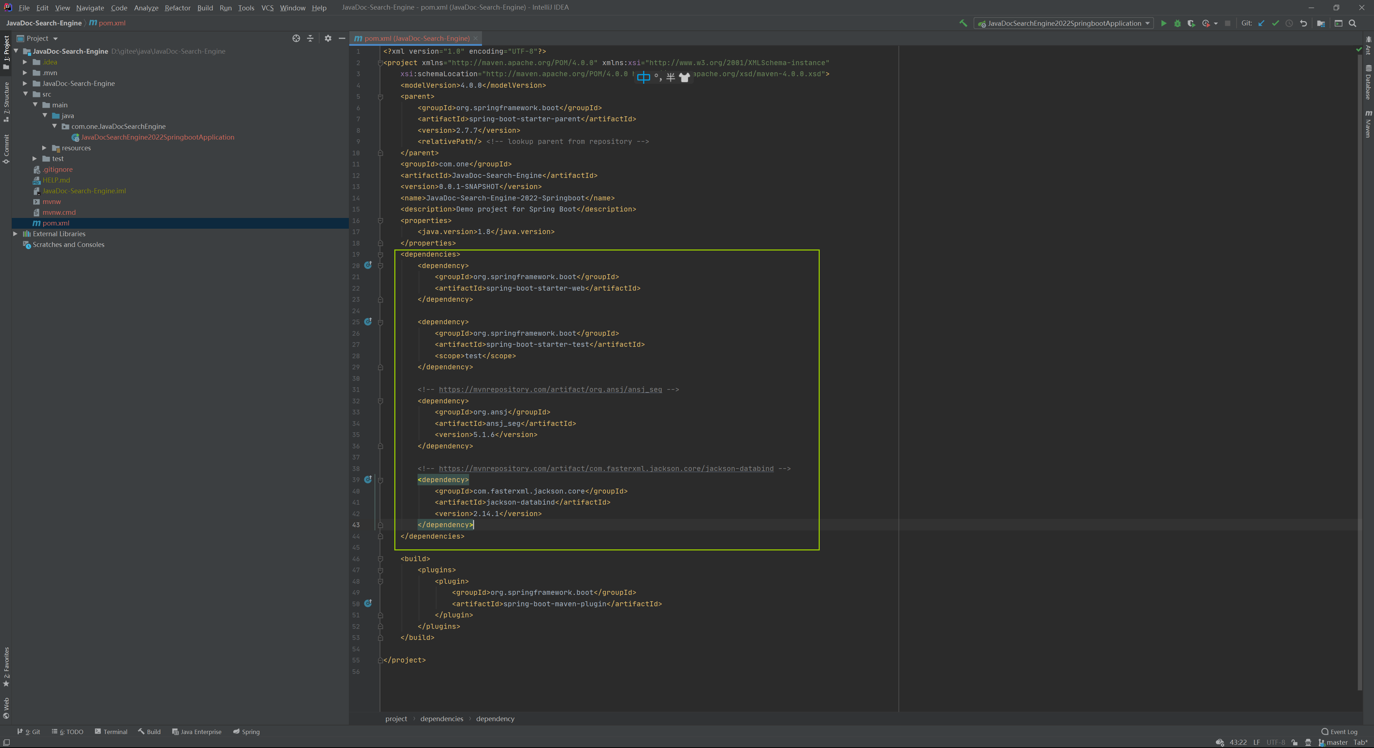Click the Run with Profiler icon
This screenshot has height=748, width=1374.
pyautogui.click(x=1206, y=24)
